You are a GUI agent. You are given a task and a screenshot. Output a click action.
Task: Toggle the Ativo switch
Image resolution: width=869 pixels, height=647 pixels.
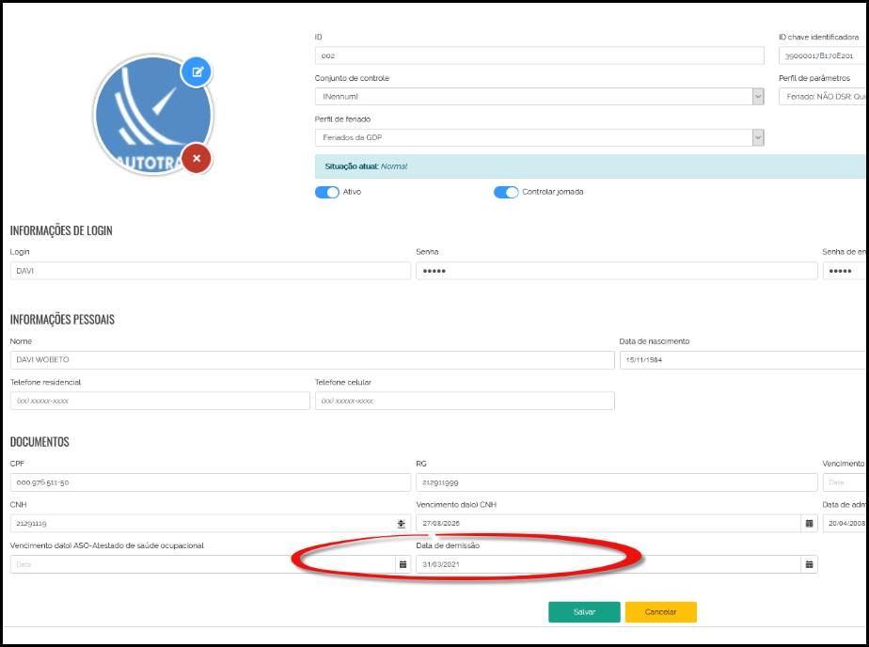tap(326, 192)
